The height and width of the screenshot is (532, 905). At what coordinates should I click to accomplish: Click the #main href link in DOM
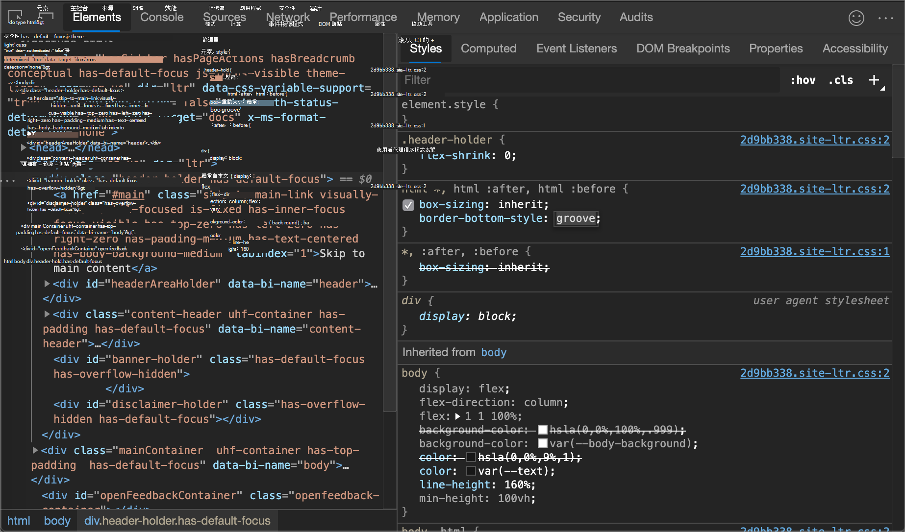coord(128,195)
